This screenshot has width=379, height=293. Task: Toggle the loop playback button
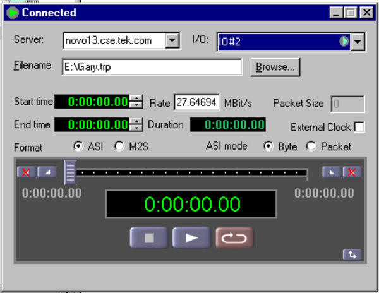(234, 237)
